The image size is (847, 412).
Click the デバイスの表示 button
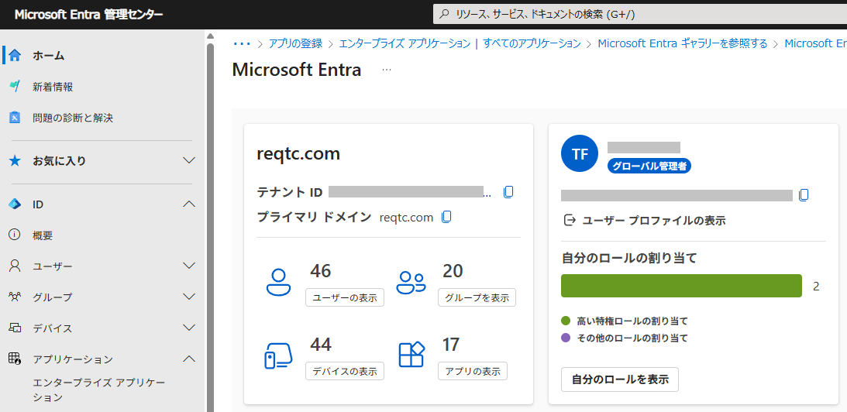345,371
